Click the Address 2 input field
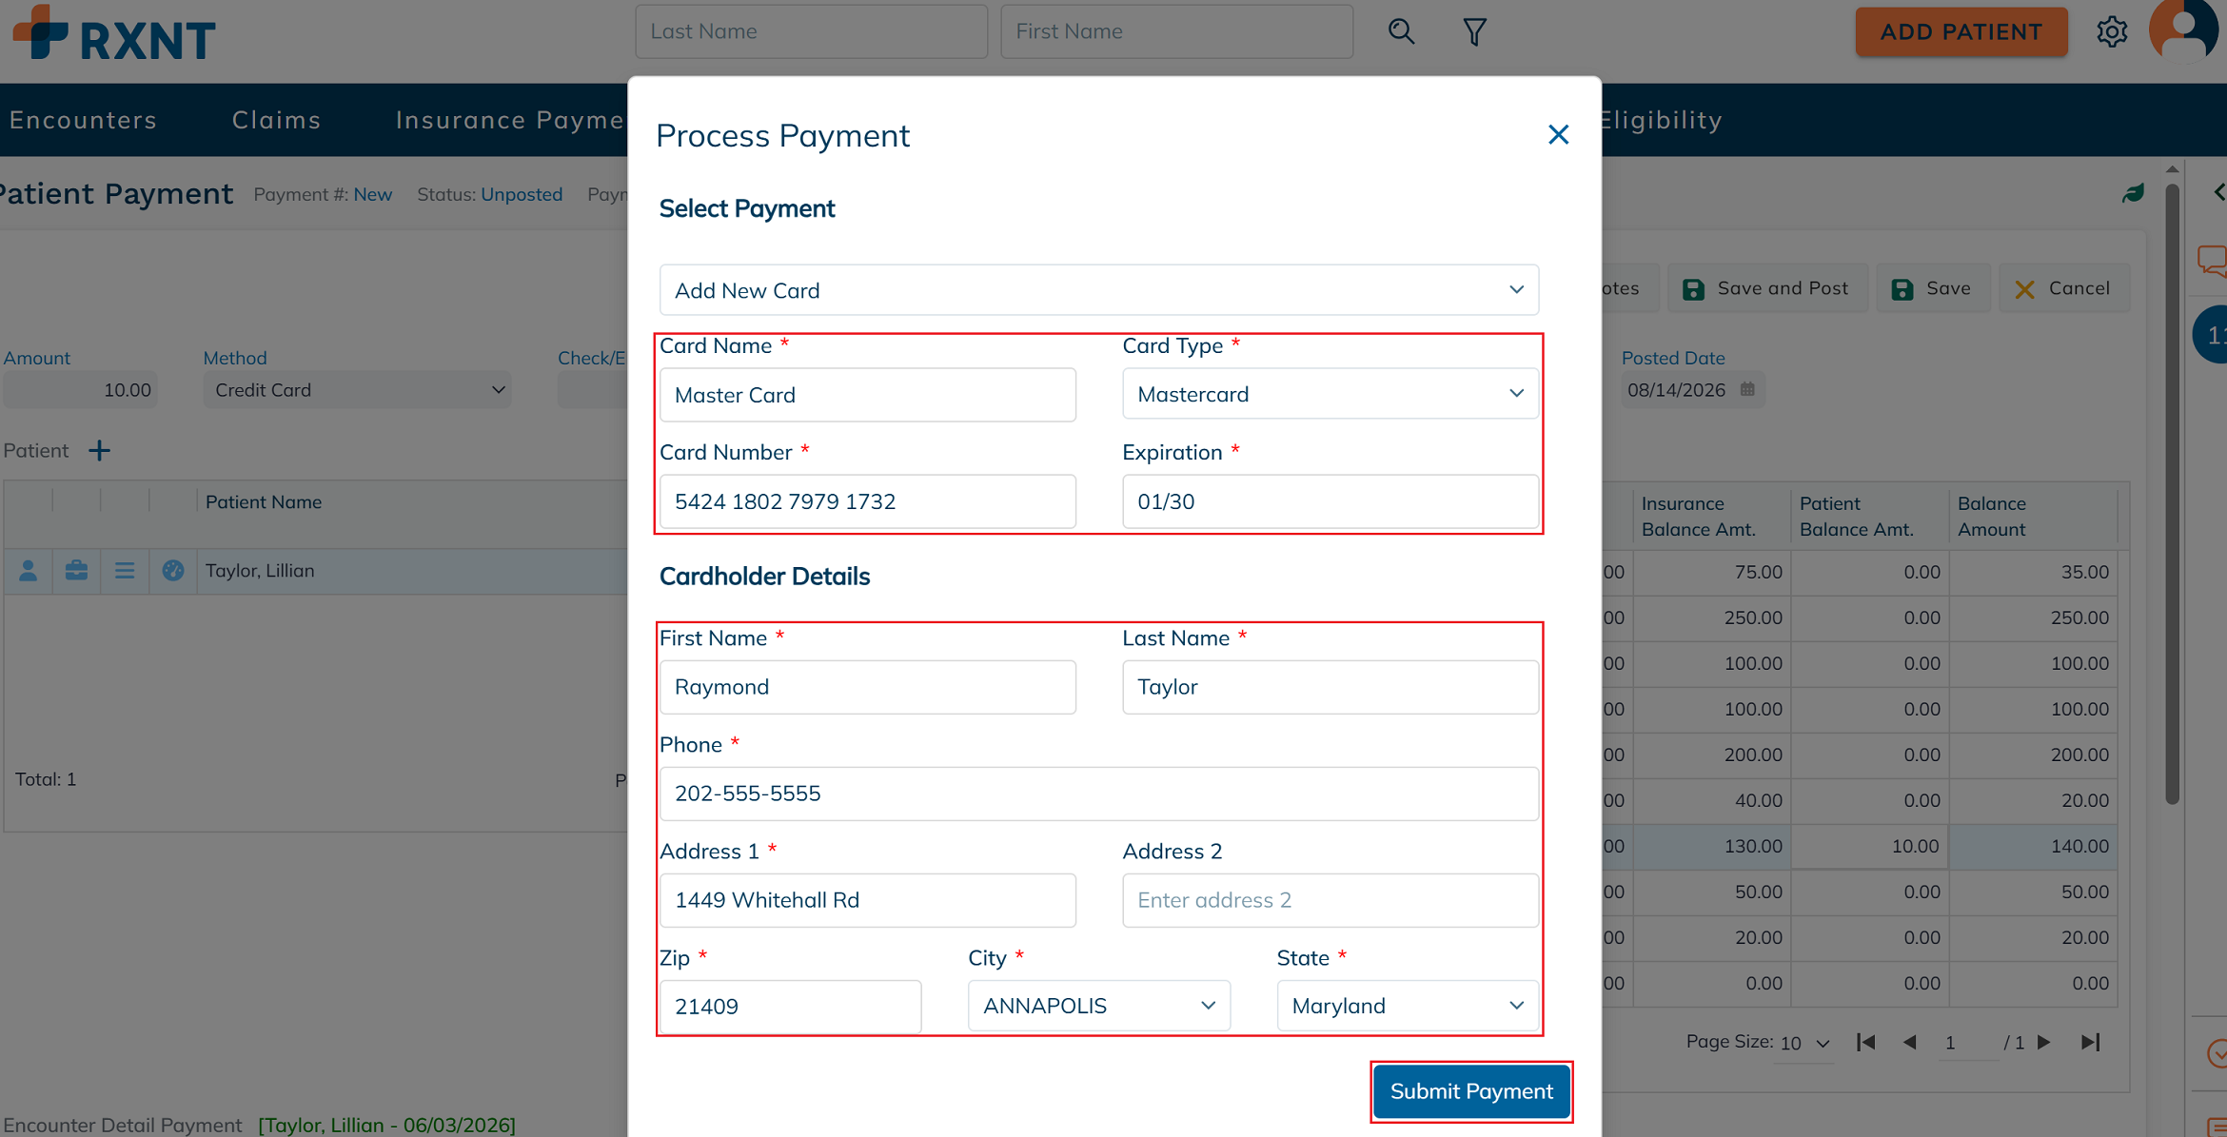The image size is (2227, 1137). [1330, 900]
